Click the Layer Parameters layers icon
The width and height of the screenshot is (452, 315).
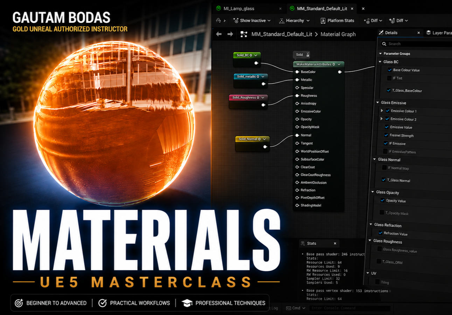[429, 33]
